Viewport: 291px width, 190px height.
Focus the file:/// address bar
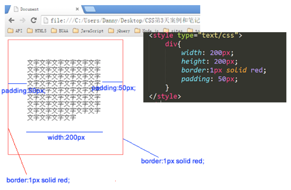[121, 20]
